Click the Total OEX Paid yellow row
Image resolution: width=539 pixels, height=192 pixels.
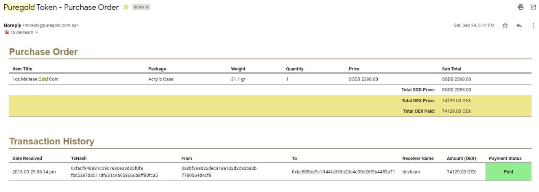click(269, 111)
